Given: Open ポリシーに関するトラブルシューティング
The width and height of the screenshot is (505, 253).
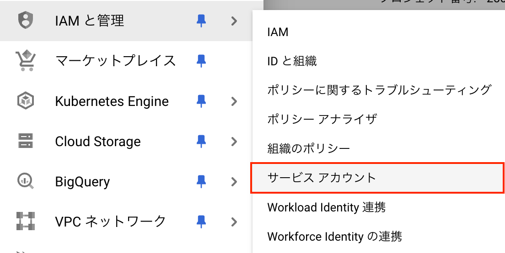Looking at the screenshot, I should pos(379,90).
